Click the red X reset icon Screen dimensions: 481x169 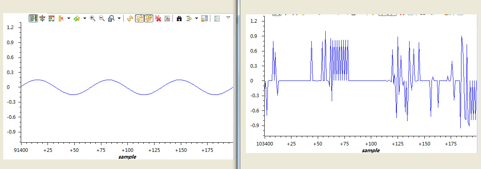(x=158, y=18)
